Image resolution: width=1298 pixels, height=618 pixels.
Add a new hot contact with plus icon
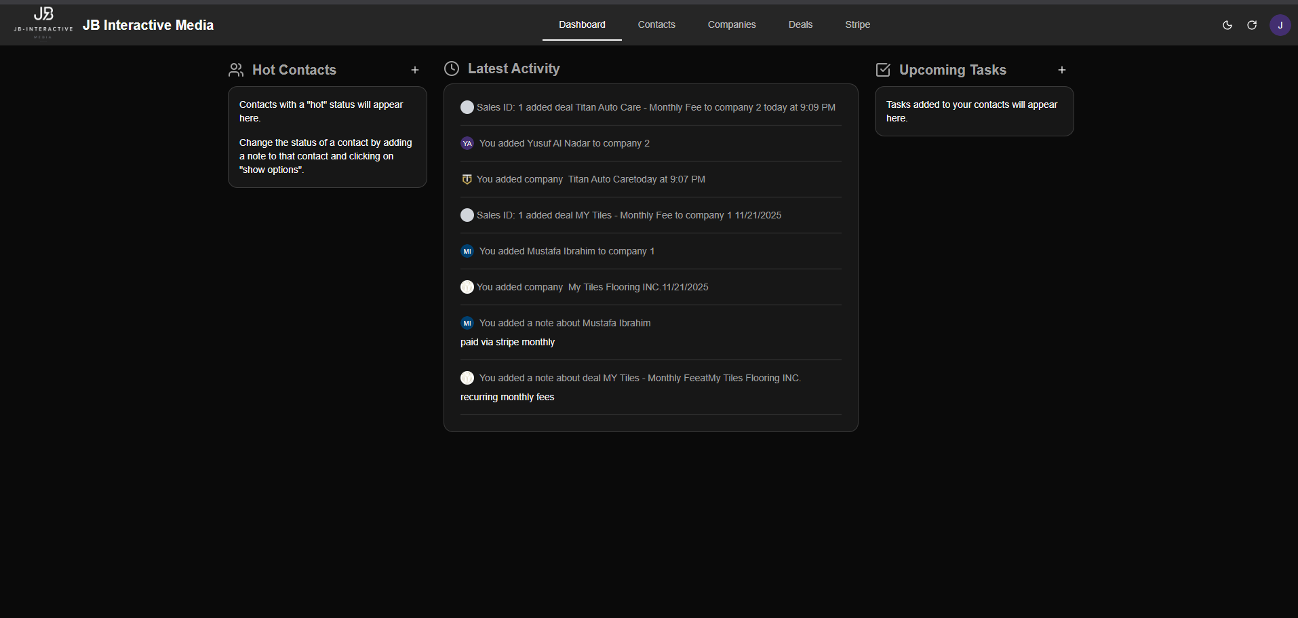[x=415, y=70]
